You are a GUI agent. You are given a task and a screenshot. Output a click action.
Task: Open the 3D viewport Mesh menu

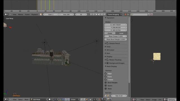point(26,100)
